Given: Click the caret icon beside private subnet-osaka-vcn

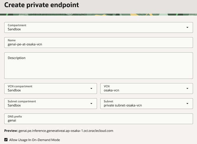Looking at the screenshot, I should click(187, 103).
